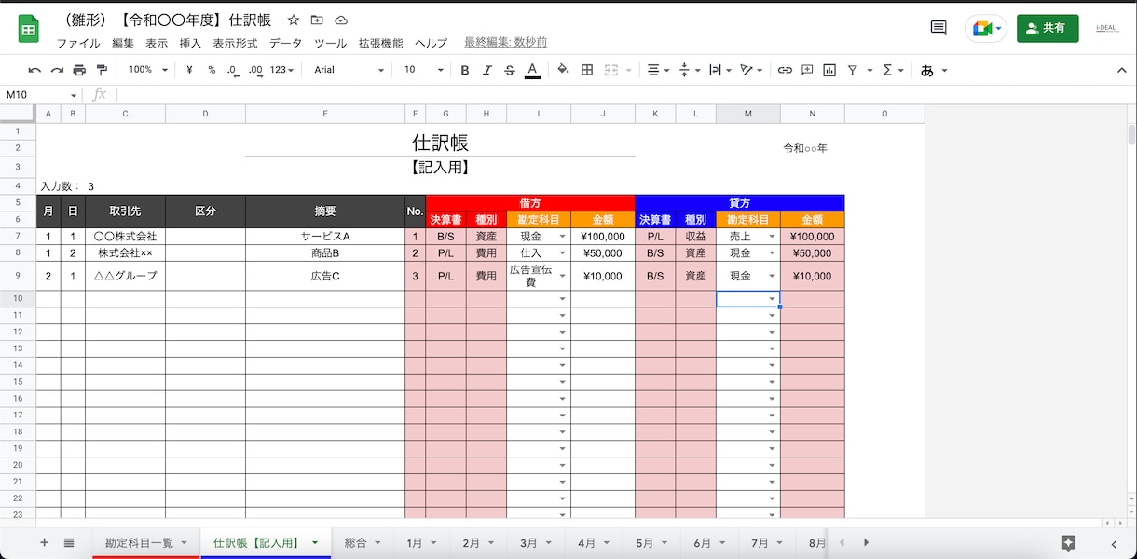Open the more number formats 123 dropdown
1137x559 pixels.
click(x=282, y=70)
